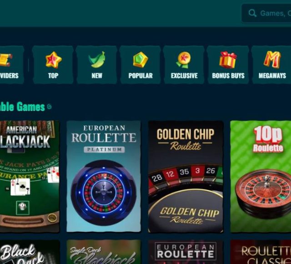Image resolution: width=291 pixels, height=264 pixels.
Task: Open Single Deck Blackjack game tile
Action: (104, 252)
